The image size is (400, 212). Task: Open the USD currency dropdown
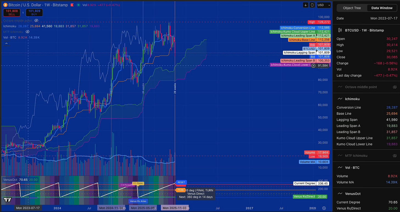coord(324,5)
